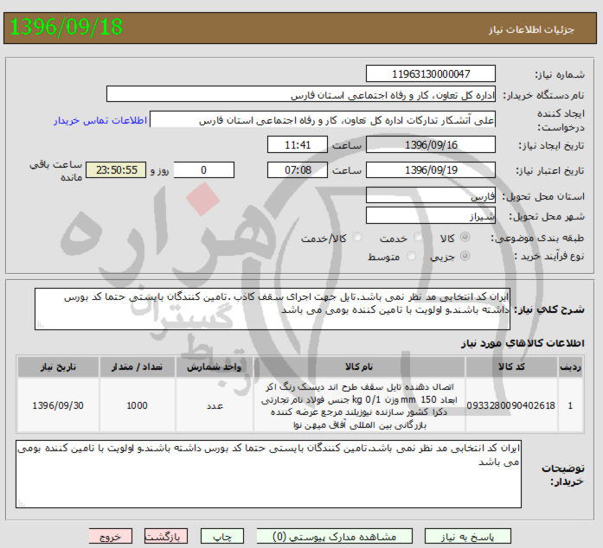Viewport: 603px width, 548px height.
Task: Click the پاسخ به نیاز button
Action: pos(468,537)
